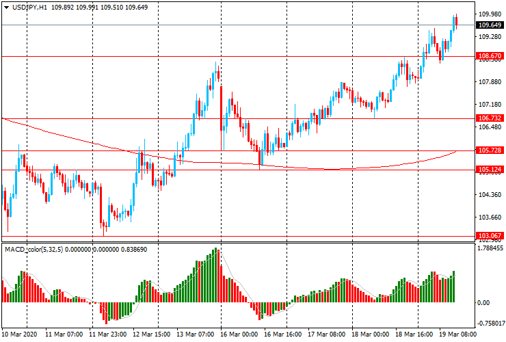Click the MACD value 0.838690
Image resolution: width=506 pixels, height=342 pixels.
[134, 249]
